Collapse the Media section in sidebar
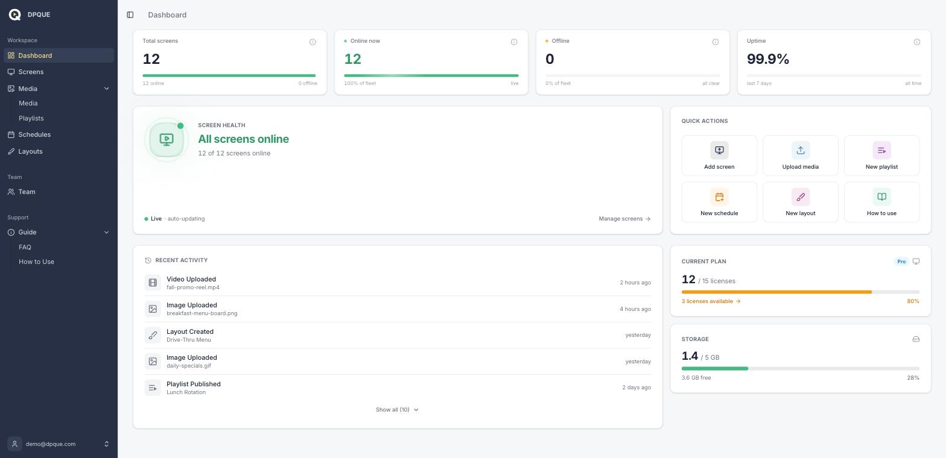Image resolution: width=946 pixels, height=458 pixels. (107, 89)
